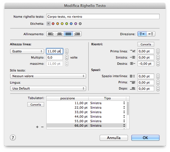The width and height of the screenshot is (170, 152).
Task: Click the Sinistra indent value field
Action: point(146,57)
